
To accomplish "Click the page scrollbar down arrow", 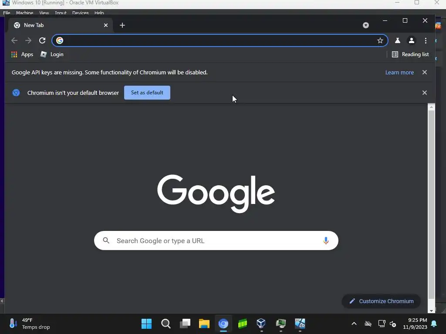I will (x=431, y=311).
